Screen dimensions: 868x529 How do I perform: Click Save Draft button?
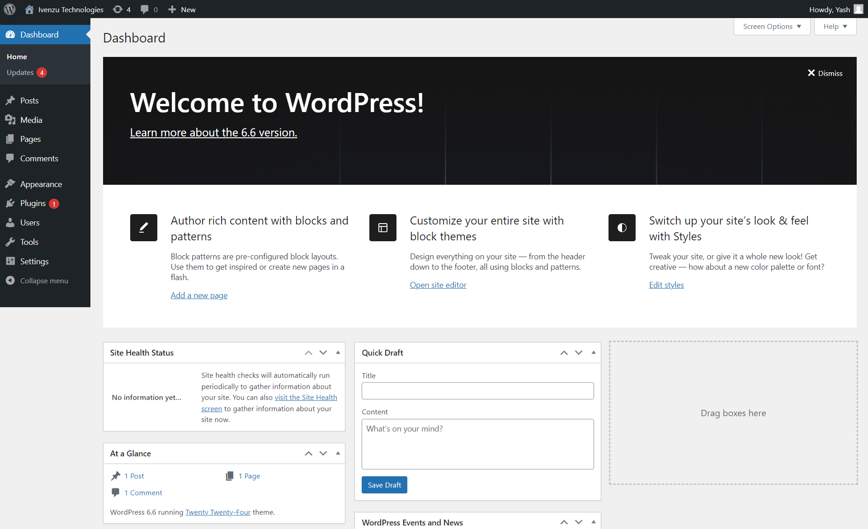coord(384,485)
